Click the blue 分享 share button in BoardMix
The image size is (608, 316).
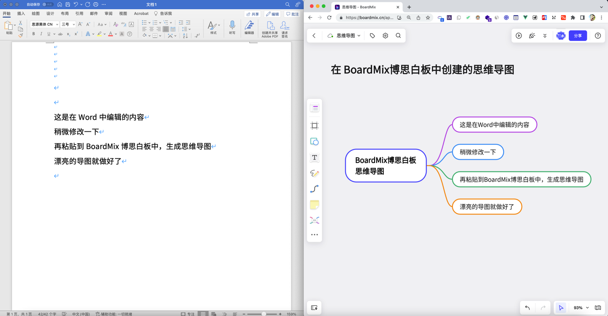[578, 35]
